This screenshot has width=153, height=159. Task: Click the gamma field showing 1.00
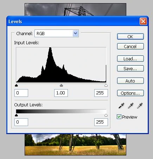pos(61,93)
